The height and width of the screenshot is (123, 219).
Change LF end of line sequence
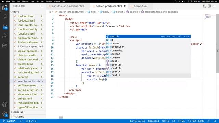pos(174,121)
